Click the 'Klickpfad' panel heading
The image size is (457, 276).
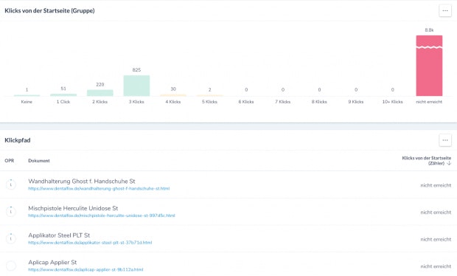(x=18, y=140)
